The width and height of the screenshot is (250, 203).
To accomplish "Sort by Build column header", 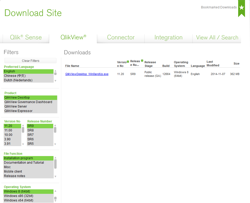I will pyautogui.click(x=166, y=66).
